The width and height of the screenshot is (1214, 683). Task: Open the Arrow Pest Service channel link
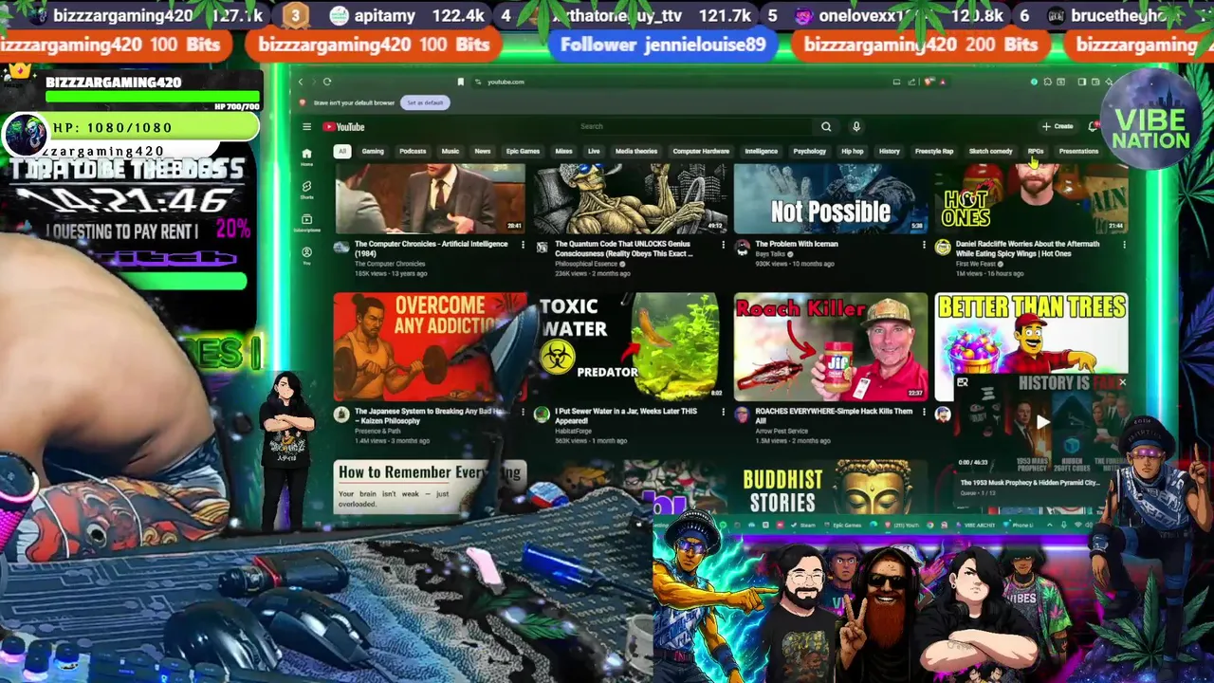tap(780, 432)
